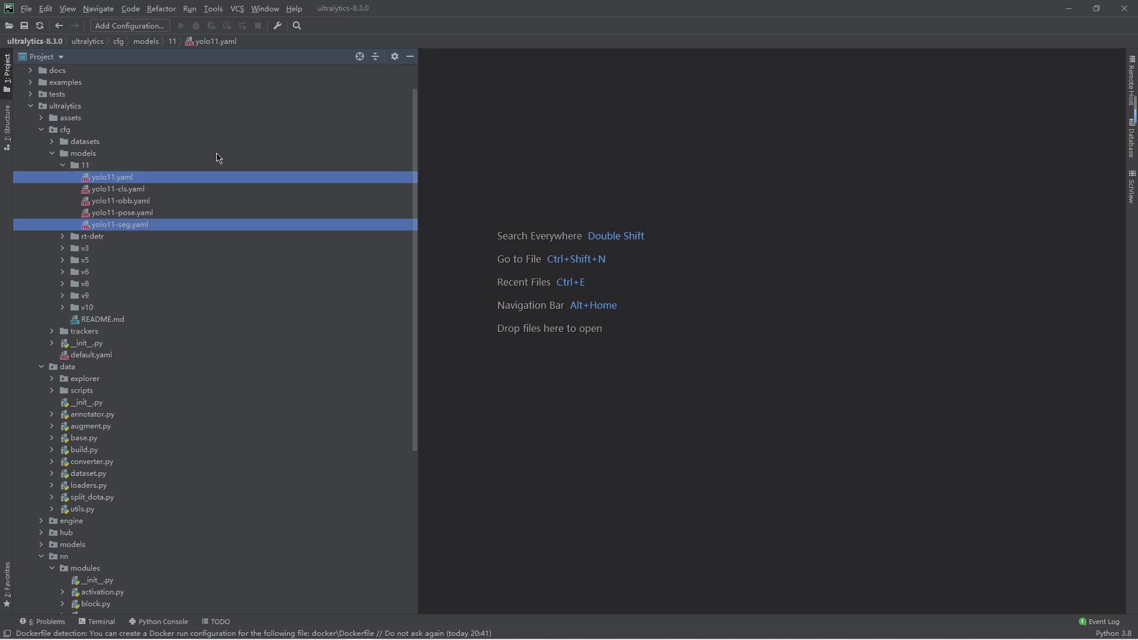Expand the rt-detr folder

[62, 236]
